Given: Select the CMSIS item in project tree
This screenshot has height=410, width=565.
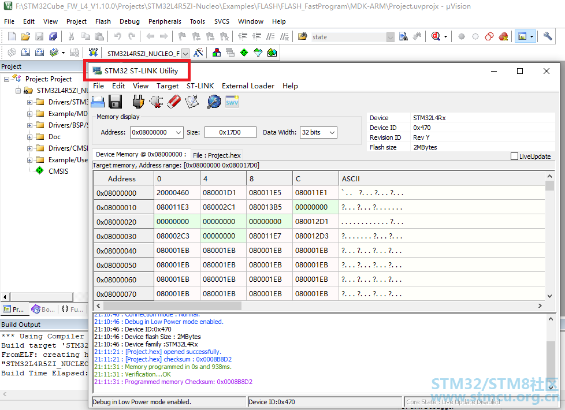Looking at the screenshot, I should coord(58,171).
